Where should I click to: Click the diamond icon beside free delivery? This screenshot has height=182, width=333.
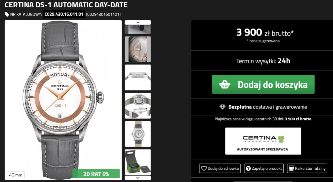coord(222,107)
